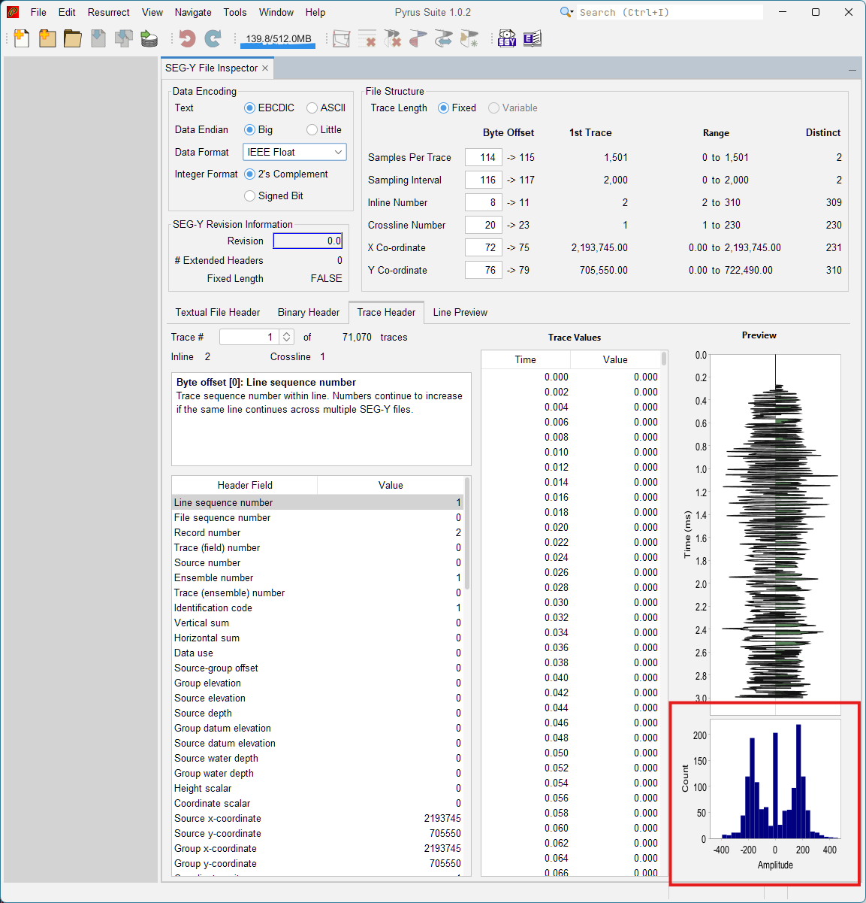The width and height of the screenshot is (866, 903).
Task: Click the Save All toolbar icon
Action: point(124,38)
